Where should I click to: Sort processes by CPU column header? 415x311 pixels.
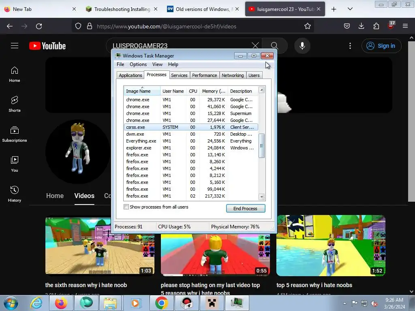pyautogui.click(x=193, y=91)
